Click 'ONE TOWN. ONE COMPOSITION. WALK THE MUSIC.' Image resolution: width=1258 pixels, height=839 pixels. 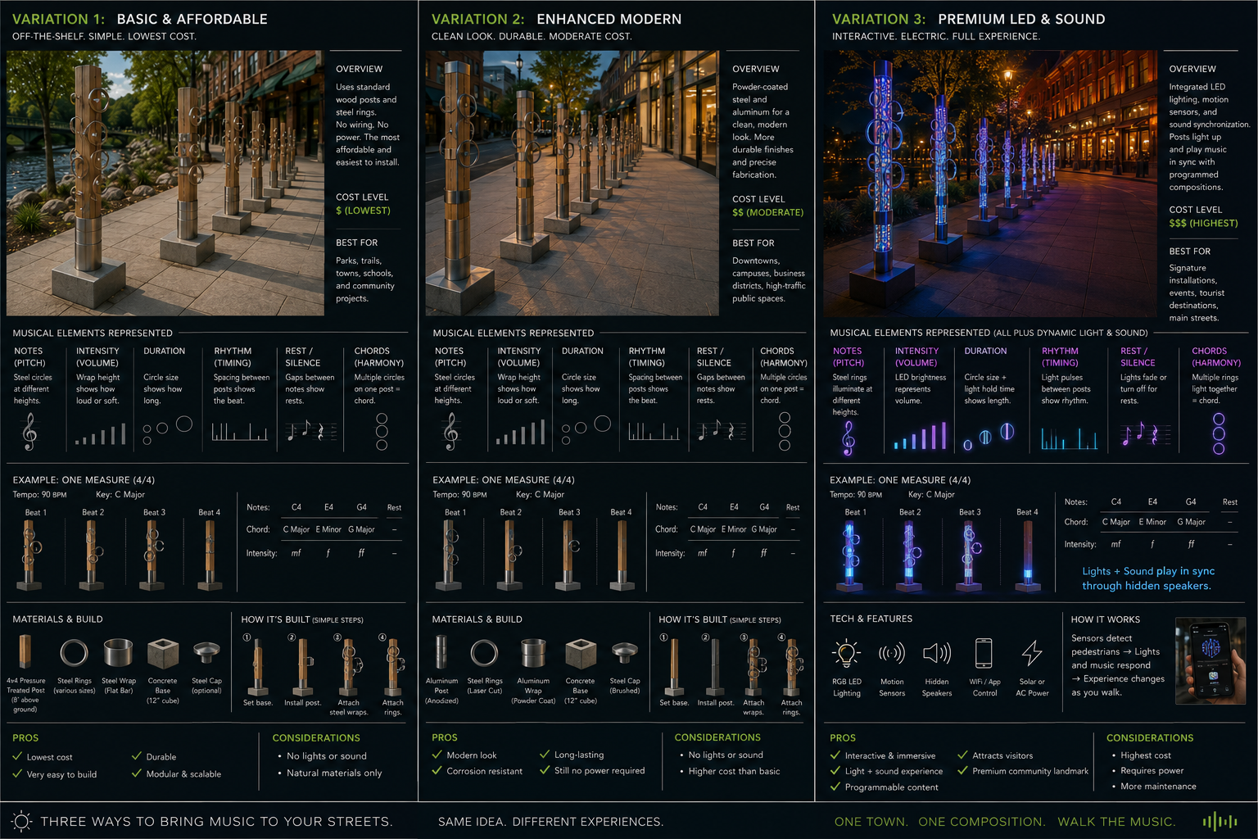point(1004,821)
